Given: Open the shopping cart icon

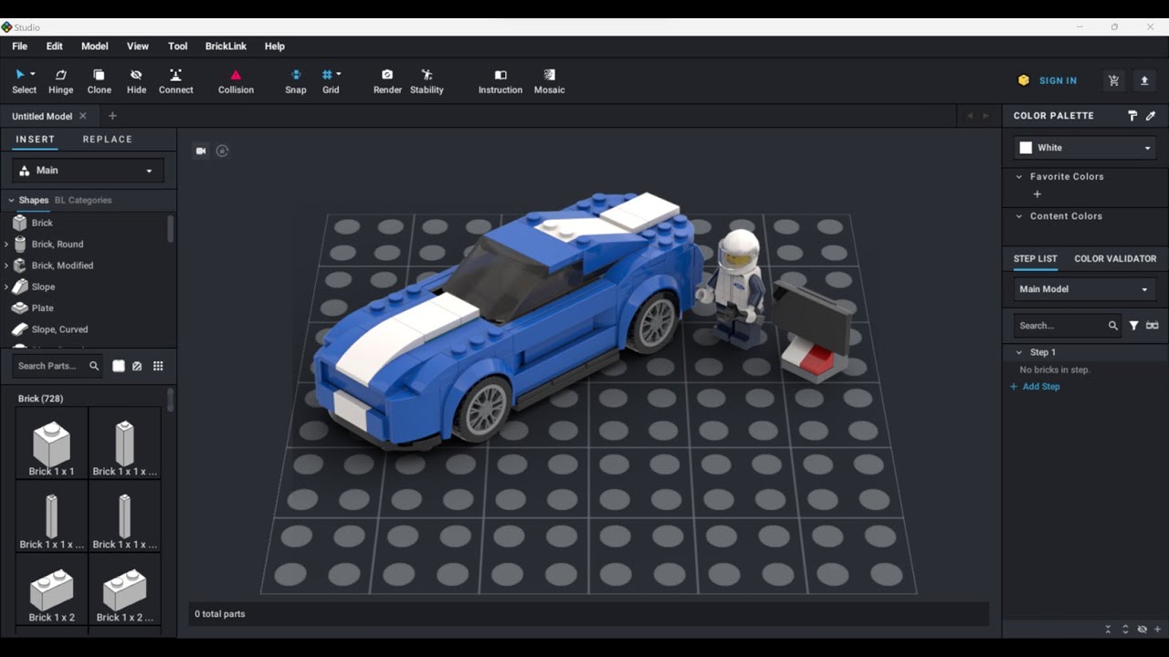Looking at the screenshot, I should click(1113, 80).
